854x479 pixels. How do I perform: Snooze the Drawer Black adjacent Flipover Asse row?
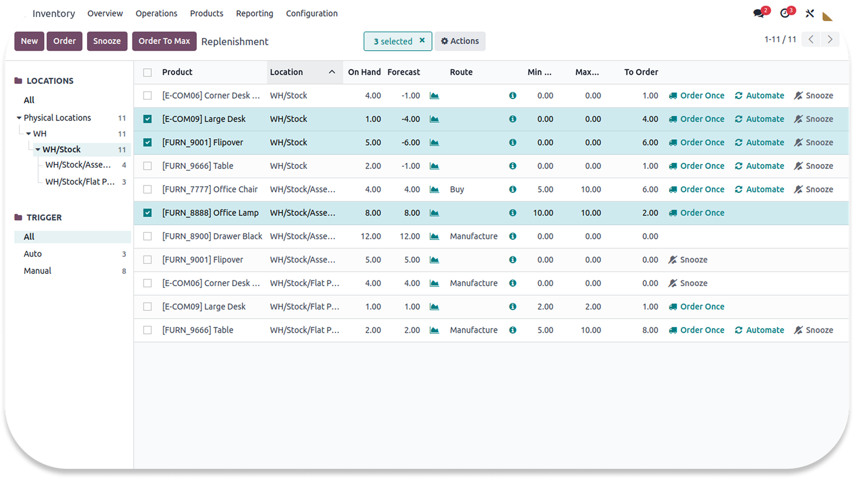[x=688, y=260]
